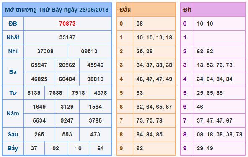The width and height of the screenshot is (248, 157).
Task: Select '10, 10' in Đít table row 0
Action: point(205,24)
